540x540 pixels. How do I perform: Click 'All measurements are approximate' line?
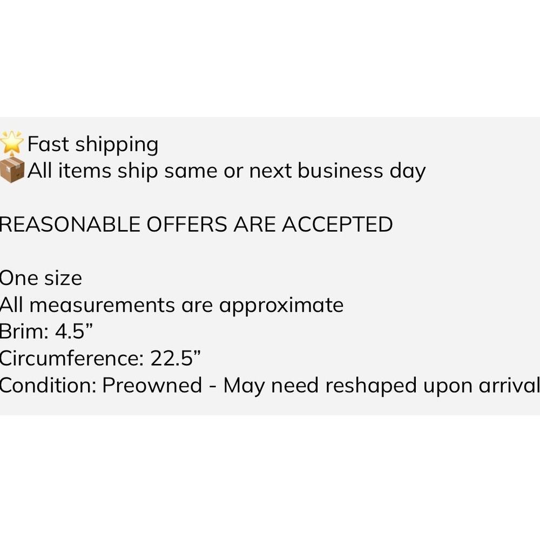(172, 306)
